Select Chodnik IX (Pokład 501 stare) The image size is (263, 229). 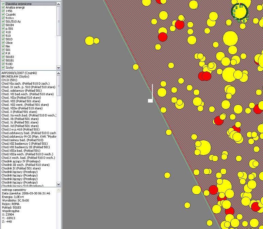click(x=21, y=168)
